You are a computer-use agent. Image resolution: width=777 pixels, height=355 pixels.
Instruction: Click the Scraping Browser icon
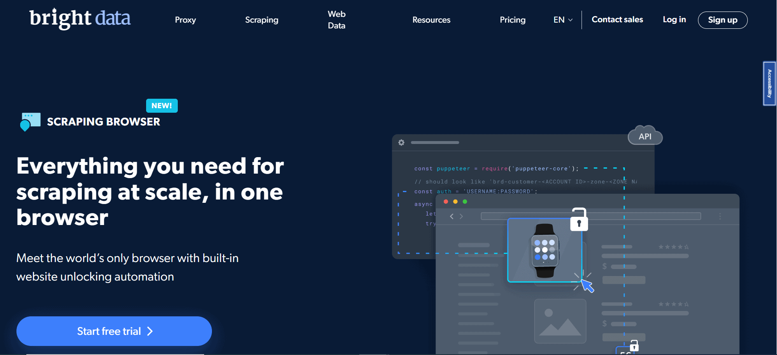click(30, 122)
